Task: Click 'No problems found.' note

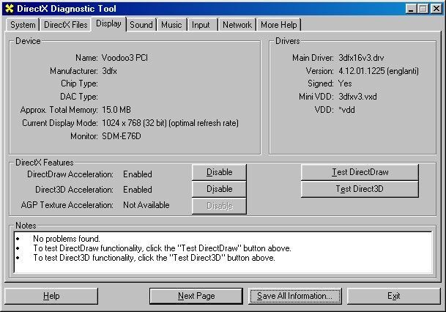Action: (67, 239)
